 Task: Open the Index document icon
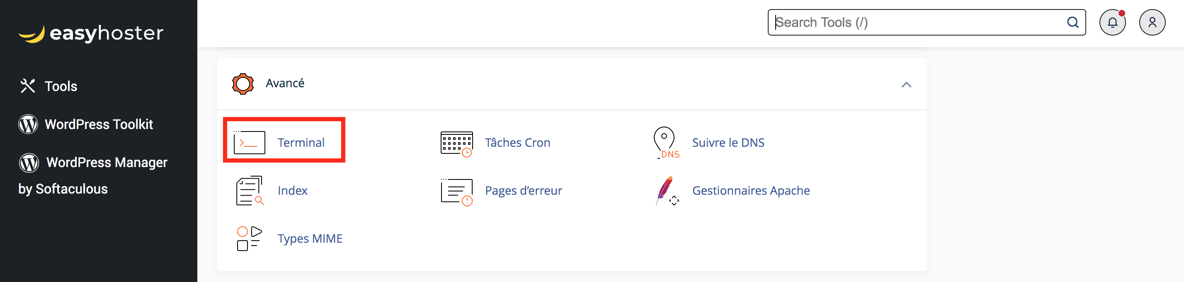250,191
